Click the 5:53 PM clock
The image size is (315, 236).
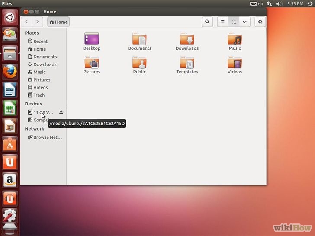click(x=295, y=3)
